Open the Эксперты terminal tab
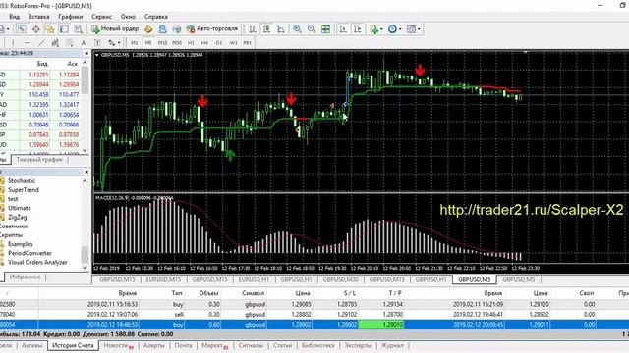This screenshot has width=629, height=353. coord(358,345)
